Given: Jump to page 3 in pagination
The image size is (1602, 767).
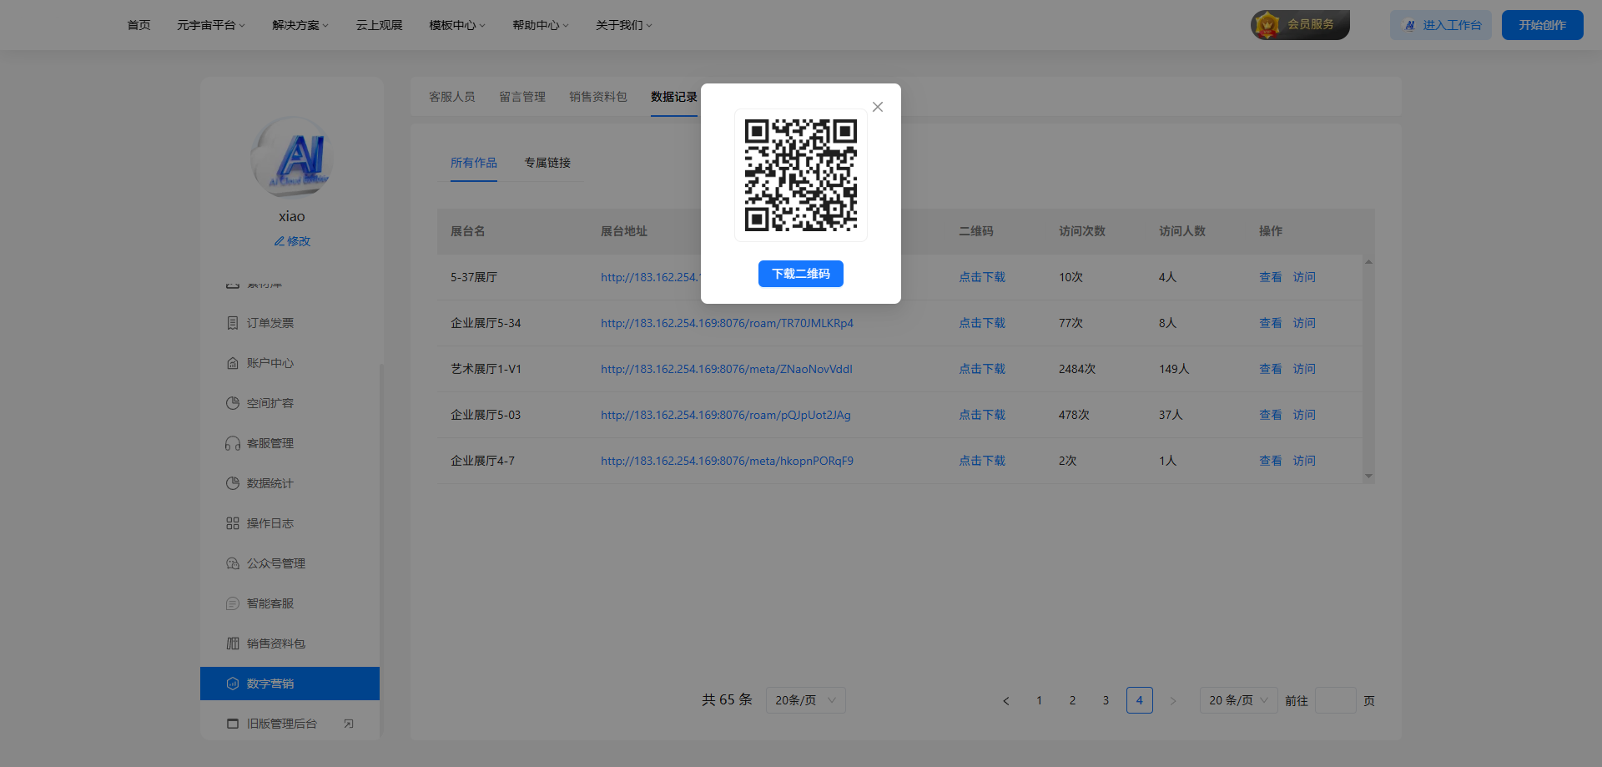Looking at the screenshot, I should [x=1106, y=700].
